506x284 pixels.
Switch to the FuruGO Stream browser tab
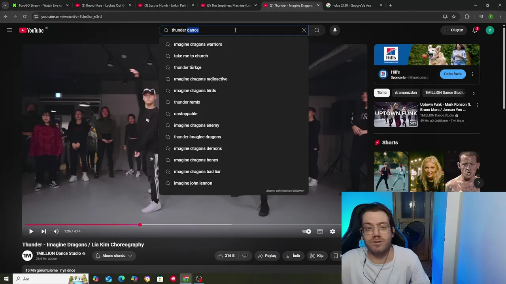[41, 6]
